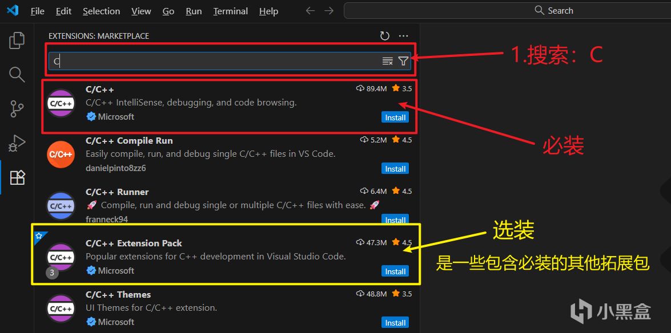This screenshot has height=333, width=671.
Task: Click the danielpinto8zz6 publisher name
Action: coord(115,168)
